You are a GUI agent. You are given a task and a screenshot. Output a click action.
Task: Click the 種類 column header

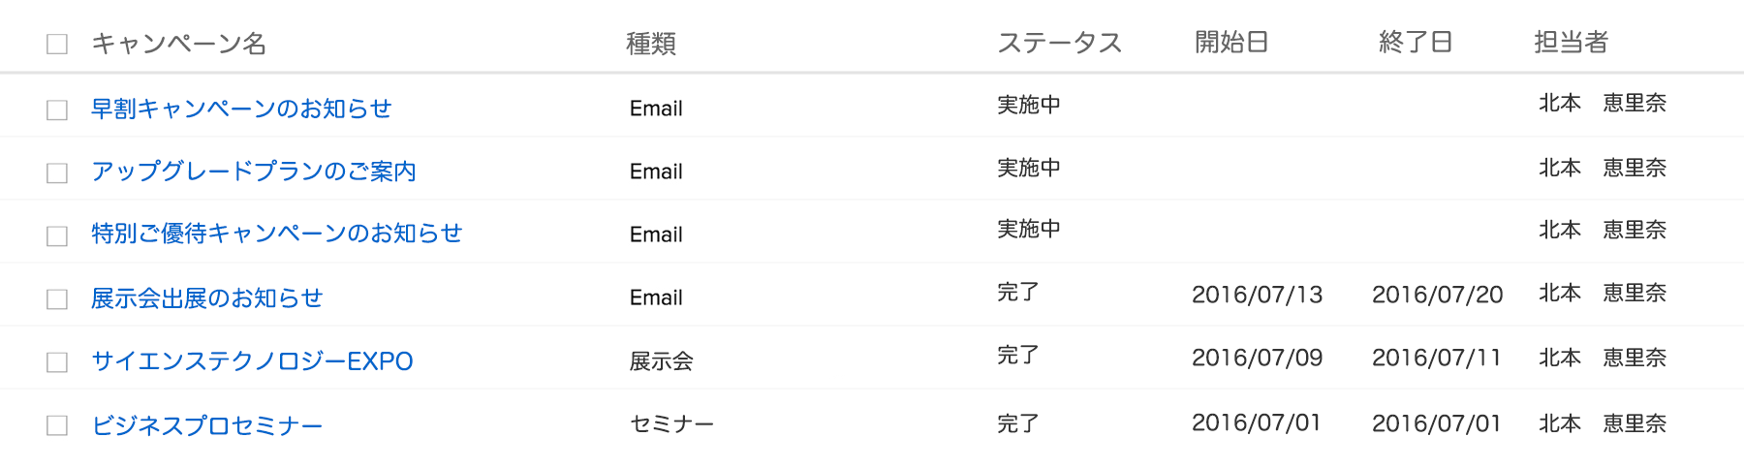point(651,44)
